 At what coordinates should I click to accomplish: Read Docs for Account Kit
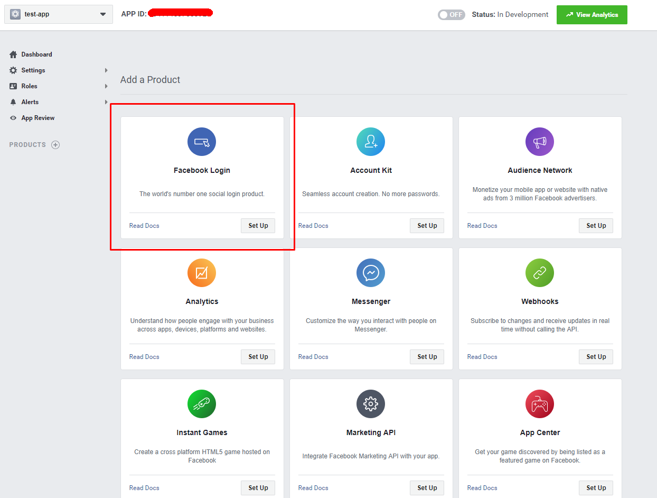pos(313,226)
